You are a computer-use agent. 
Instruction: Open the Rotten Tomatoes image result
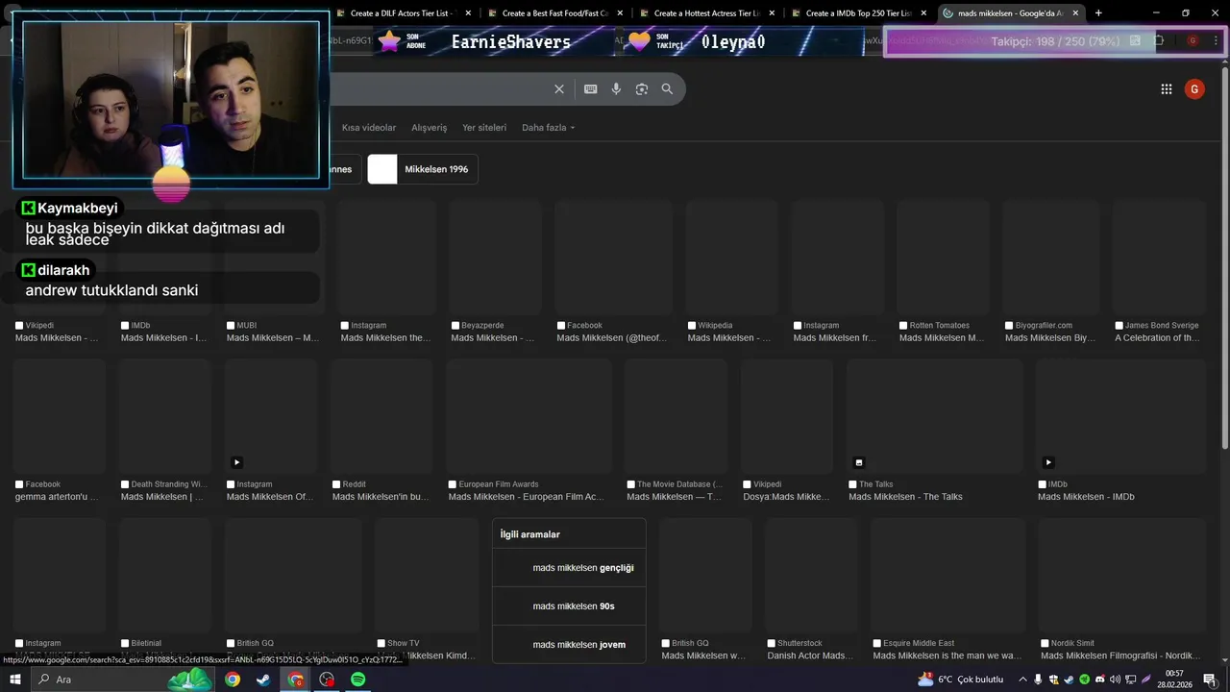coord(942,272)
